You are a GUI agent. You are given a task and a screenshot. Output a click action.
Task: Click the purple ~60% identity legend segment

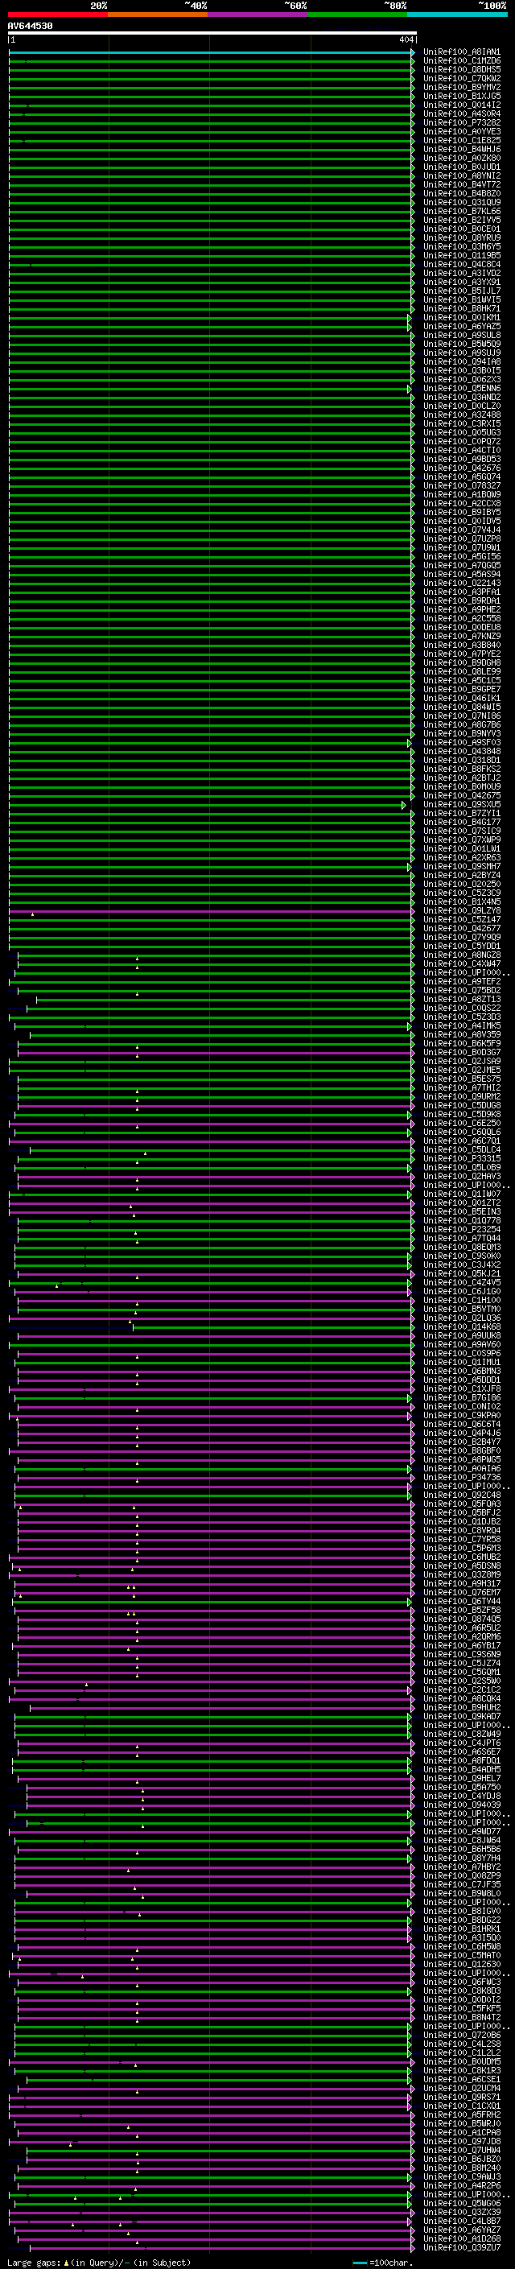(x=258, y=15)
